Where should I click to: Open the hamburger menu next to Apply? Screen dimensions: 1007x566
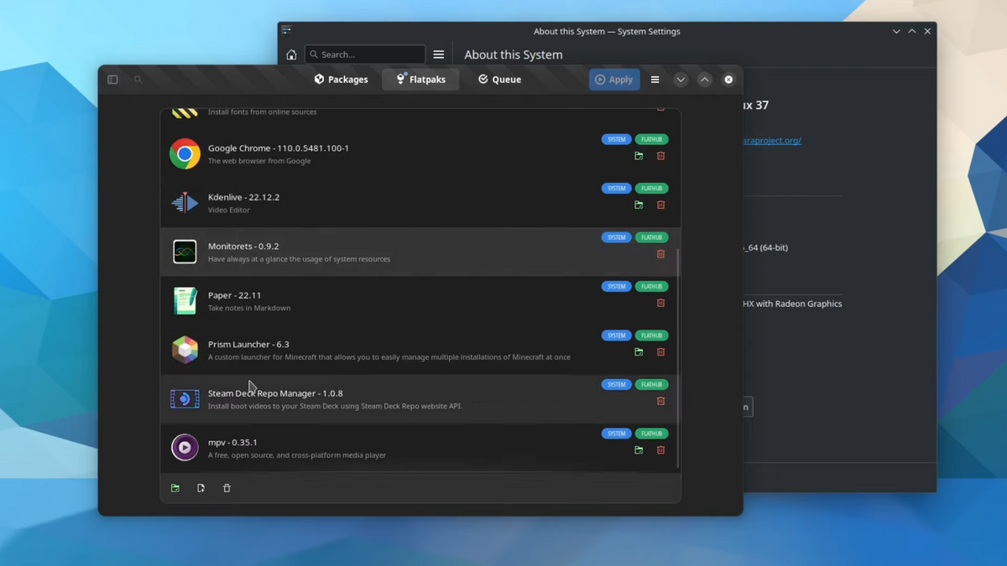655,79
